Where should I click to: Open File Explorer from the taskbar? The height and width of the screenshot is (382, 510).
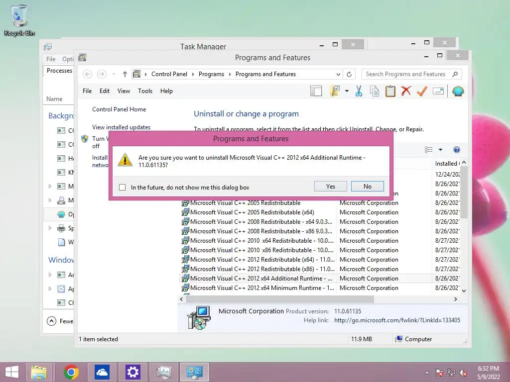coord(39,372)
